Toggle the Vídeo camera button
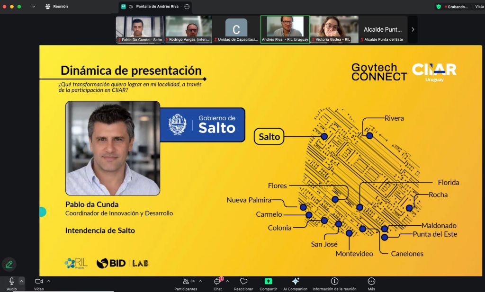Image resolution: width=485 pixels, height=292 pixels. (39, 281)
